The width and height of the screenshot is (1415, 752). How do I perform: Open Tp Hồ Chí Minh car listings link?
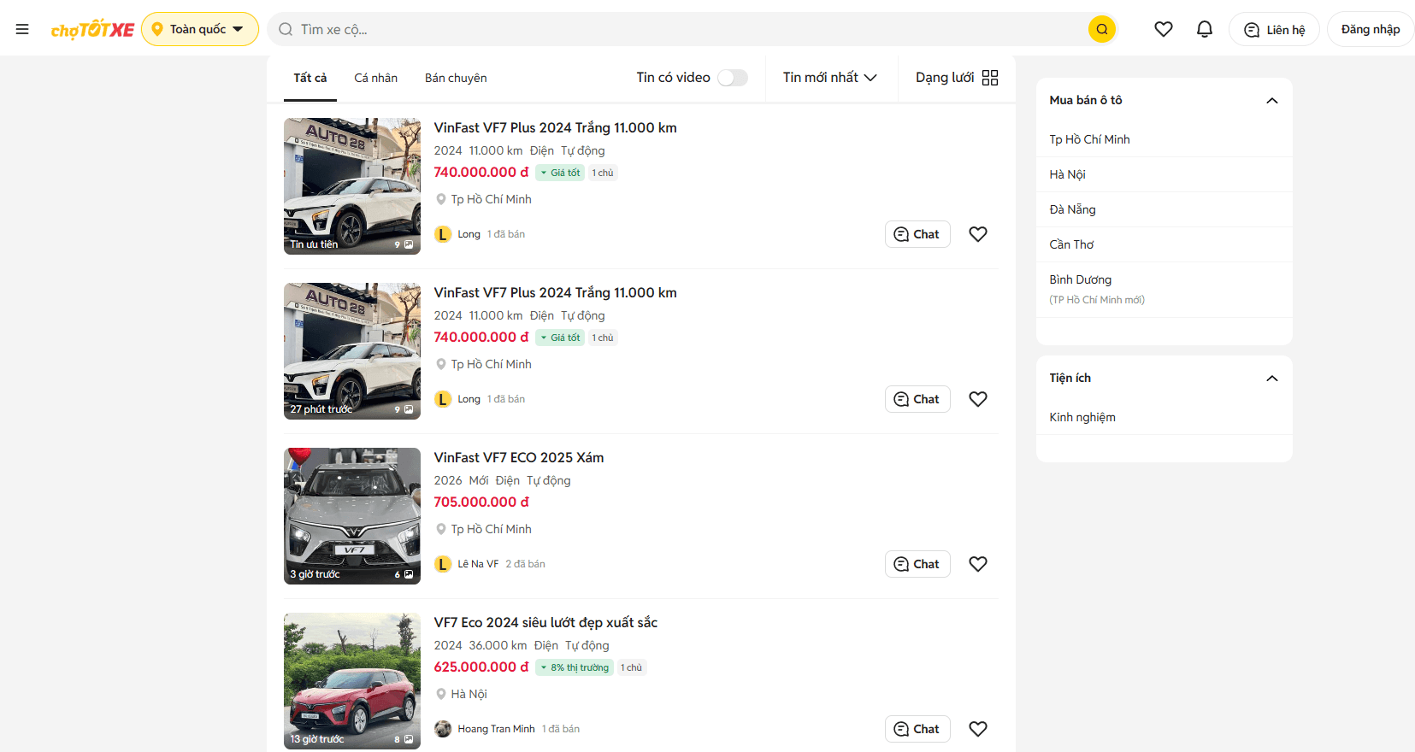[x=1089, y=139]
